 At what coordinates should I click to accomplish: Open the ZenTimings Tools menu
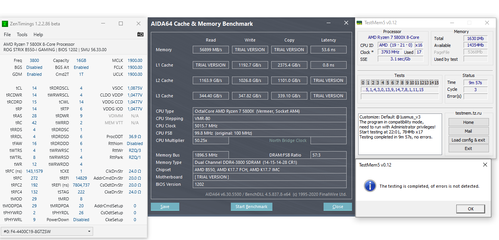click(x=22, y=35)
